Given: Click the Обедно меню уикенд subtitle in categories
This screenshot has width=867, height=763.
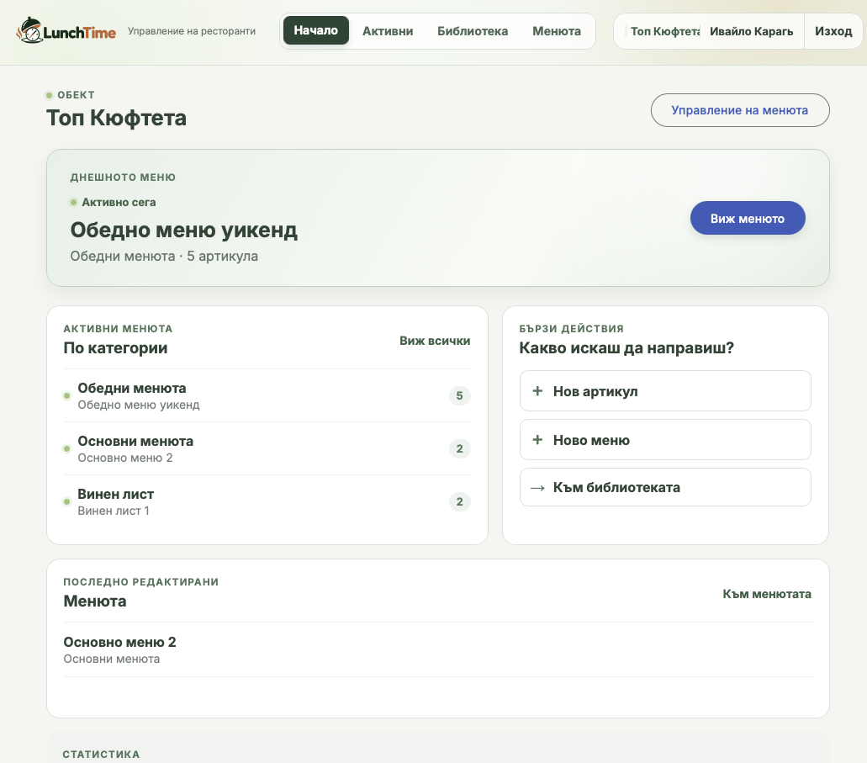Looking at the screenshot, I should pos(138,405).
